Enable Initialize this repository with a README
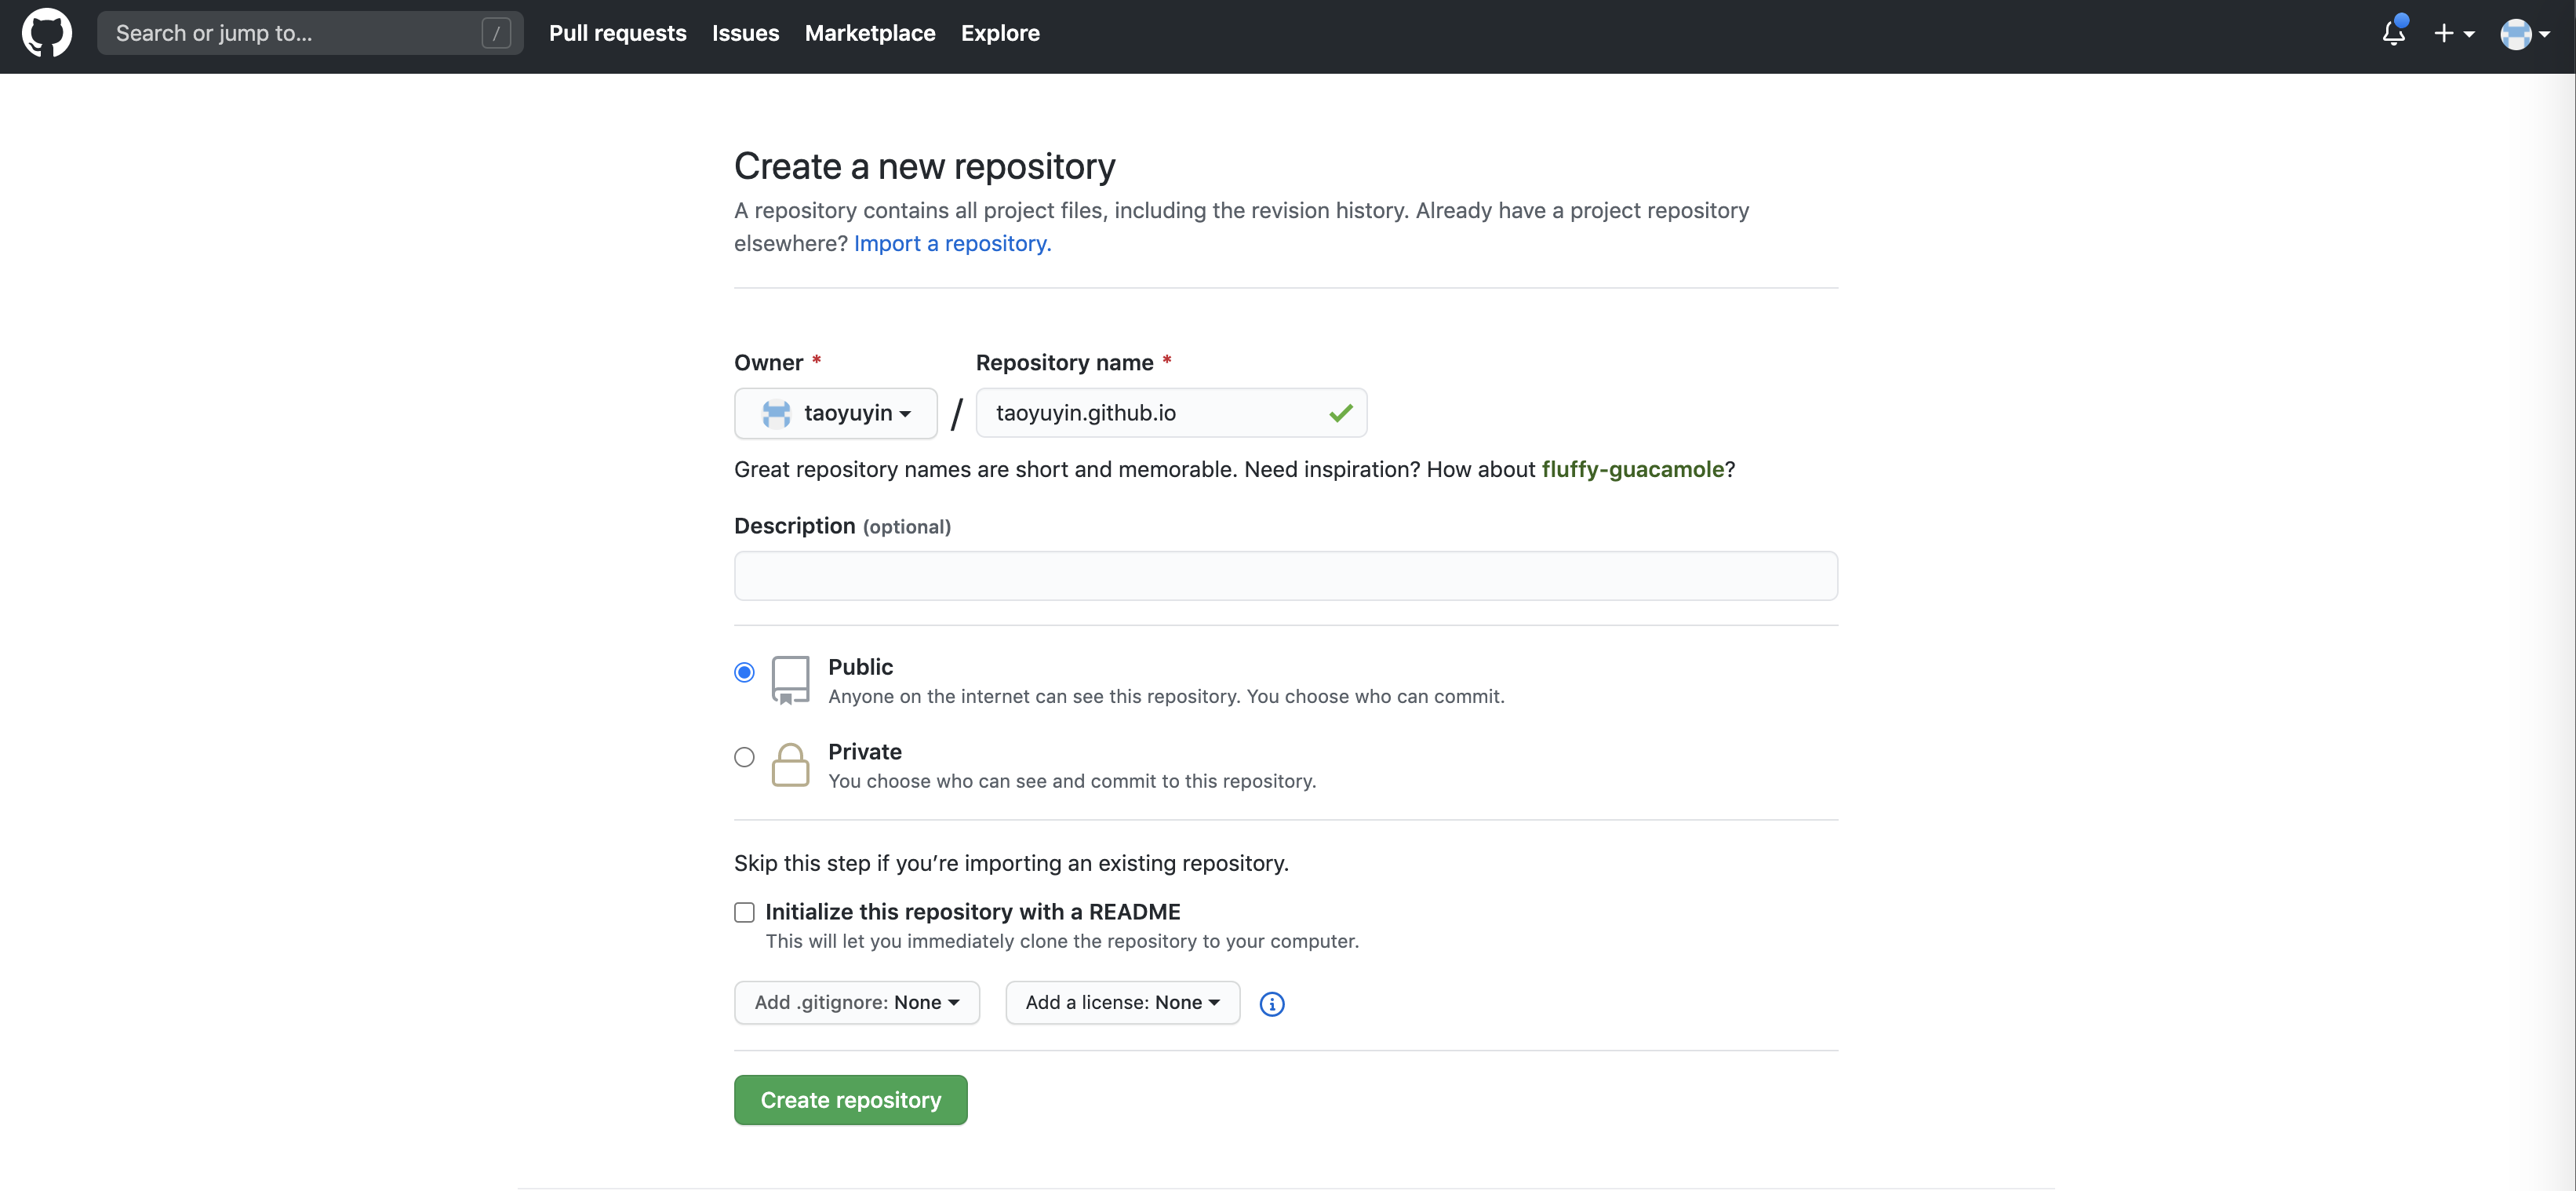 click(744, 912)
